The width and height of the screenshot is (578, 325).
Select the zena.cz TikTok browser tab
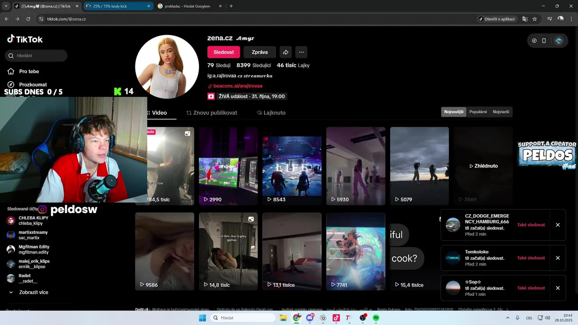coord(47,6)
